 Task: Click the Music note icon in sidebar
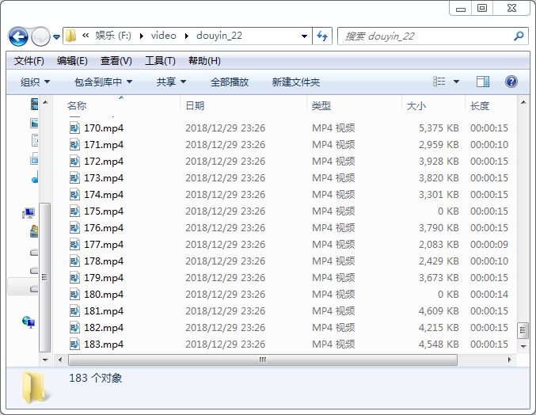35,177
